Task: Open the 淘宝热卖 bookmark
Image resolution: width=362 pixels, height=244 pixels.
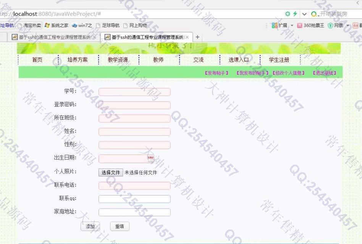Action: coord(29,25)
